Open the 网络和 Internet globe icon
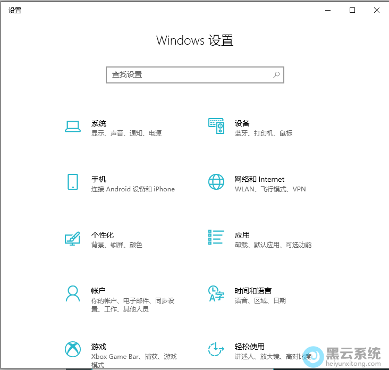This screenshot has height=370, width=389. point(216,182)
